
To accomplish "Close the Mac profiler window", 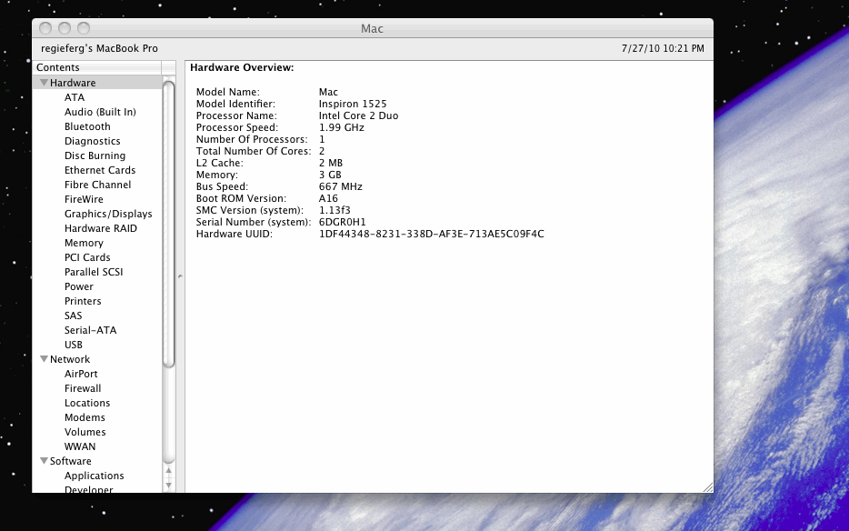I will point(46,28).
